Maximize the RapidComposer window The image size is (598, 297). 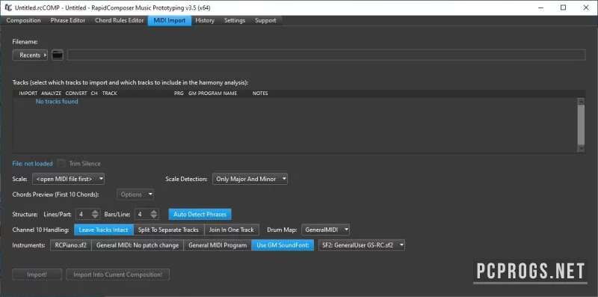tap(564, 7)
